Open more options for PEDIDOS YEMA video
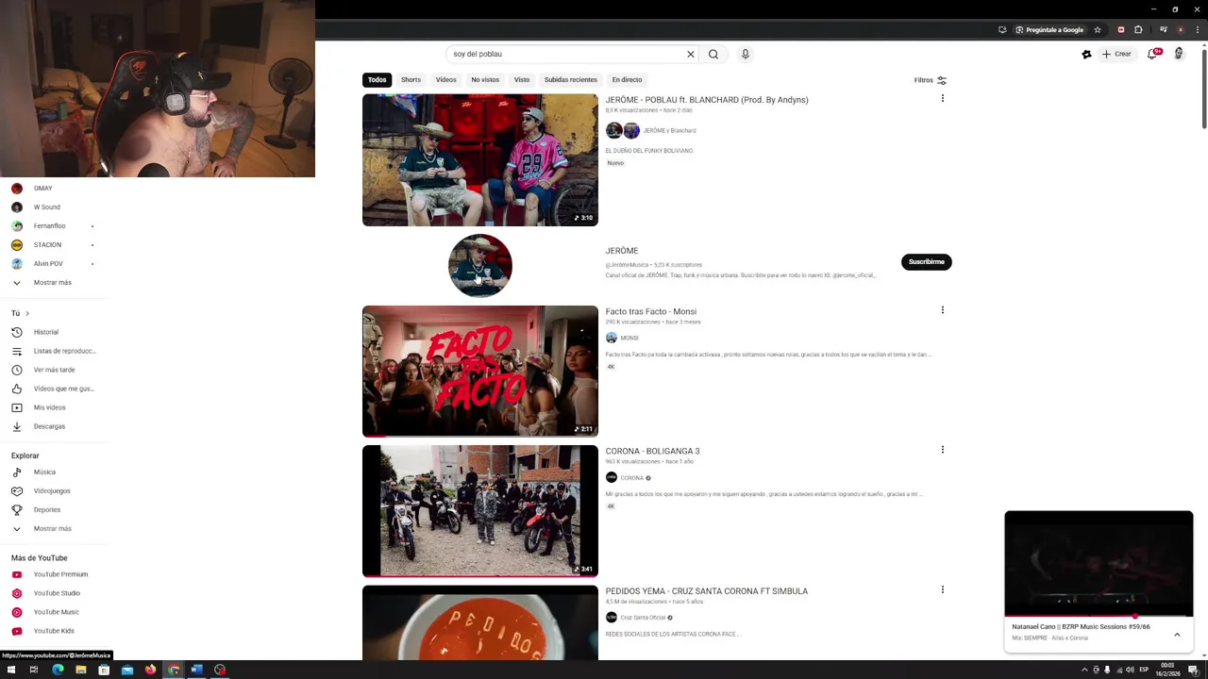 point(942,589)
